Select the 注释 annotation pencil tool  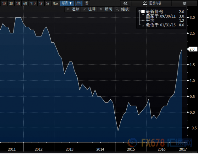90,9
